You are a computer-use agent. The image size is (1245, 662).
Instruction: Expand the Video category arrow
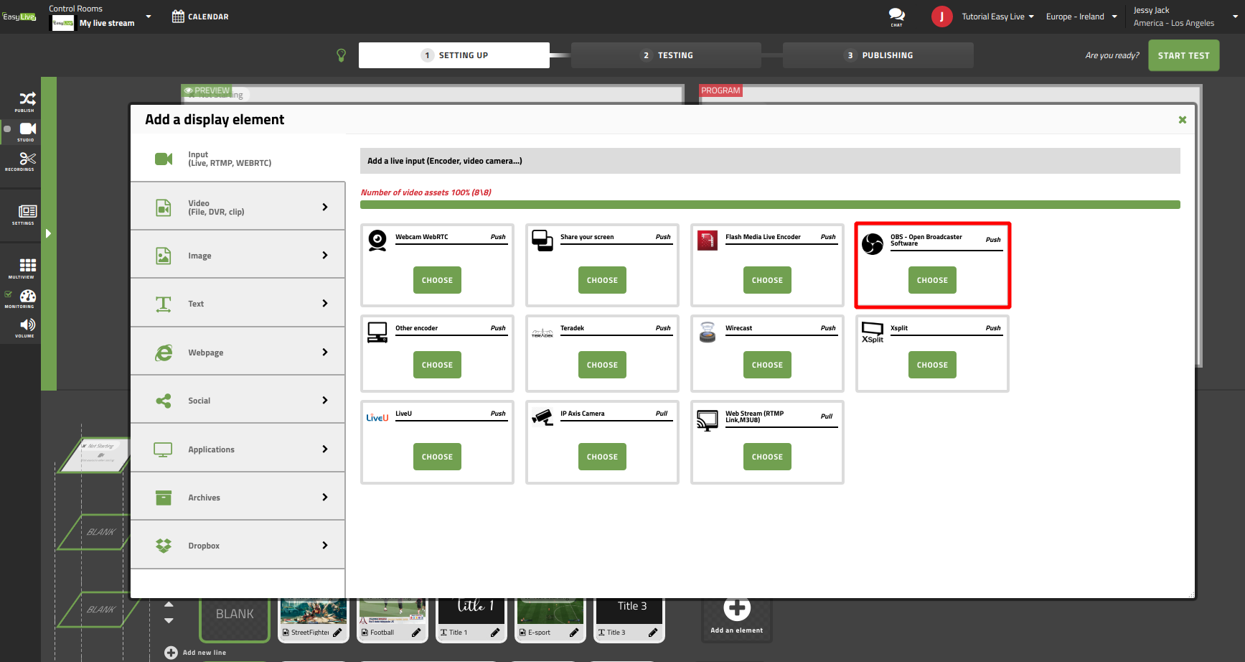coord(325,207)
